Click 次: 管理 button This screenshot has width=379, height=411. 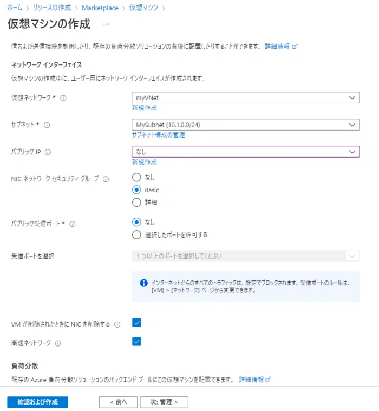(164, 402)
